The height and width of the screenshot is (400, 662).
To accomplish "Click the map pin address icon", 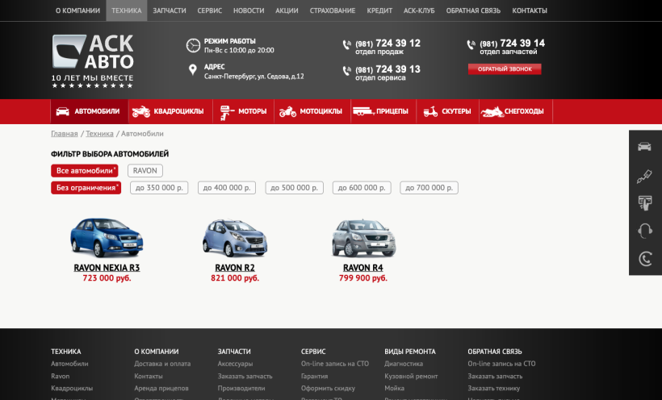I will point(192,69).
